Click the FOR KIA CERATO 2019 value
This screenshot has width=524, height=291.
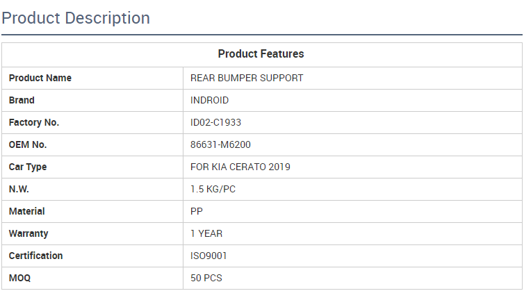click(x=240, y=167)
